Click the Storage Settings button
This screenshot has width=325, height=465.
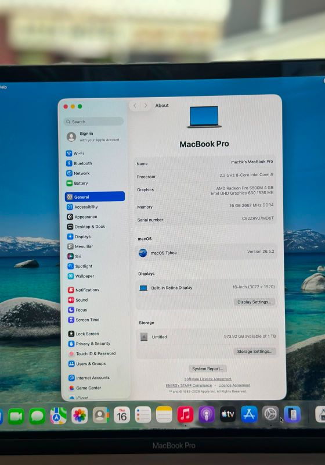coord(255,352)
